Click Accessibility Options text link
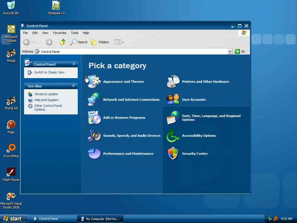 click(x=199, y=136)
